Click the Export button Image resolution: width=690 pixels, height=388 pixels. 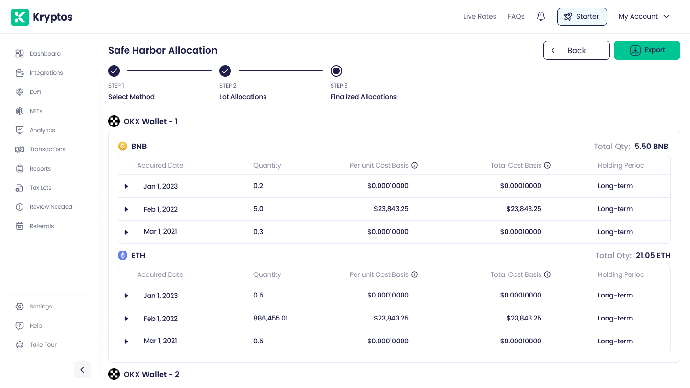pos(647,50)
